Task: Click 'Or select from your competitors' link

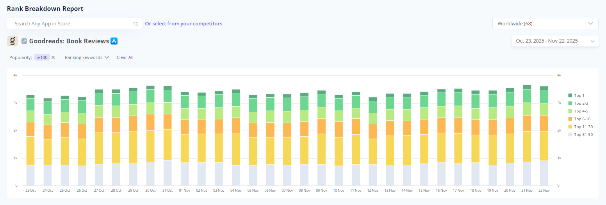Action: (184, 24)
